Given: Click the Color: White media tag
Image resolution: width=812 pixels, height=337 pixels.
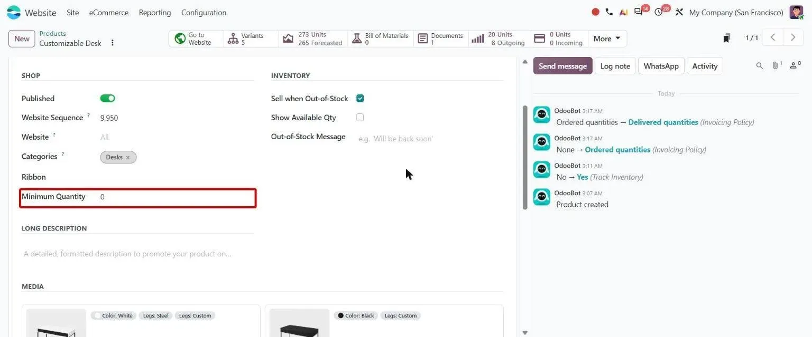Looking at the screenshot, I should pos(113,315).
